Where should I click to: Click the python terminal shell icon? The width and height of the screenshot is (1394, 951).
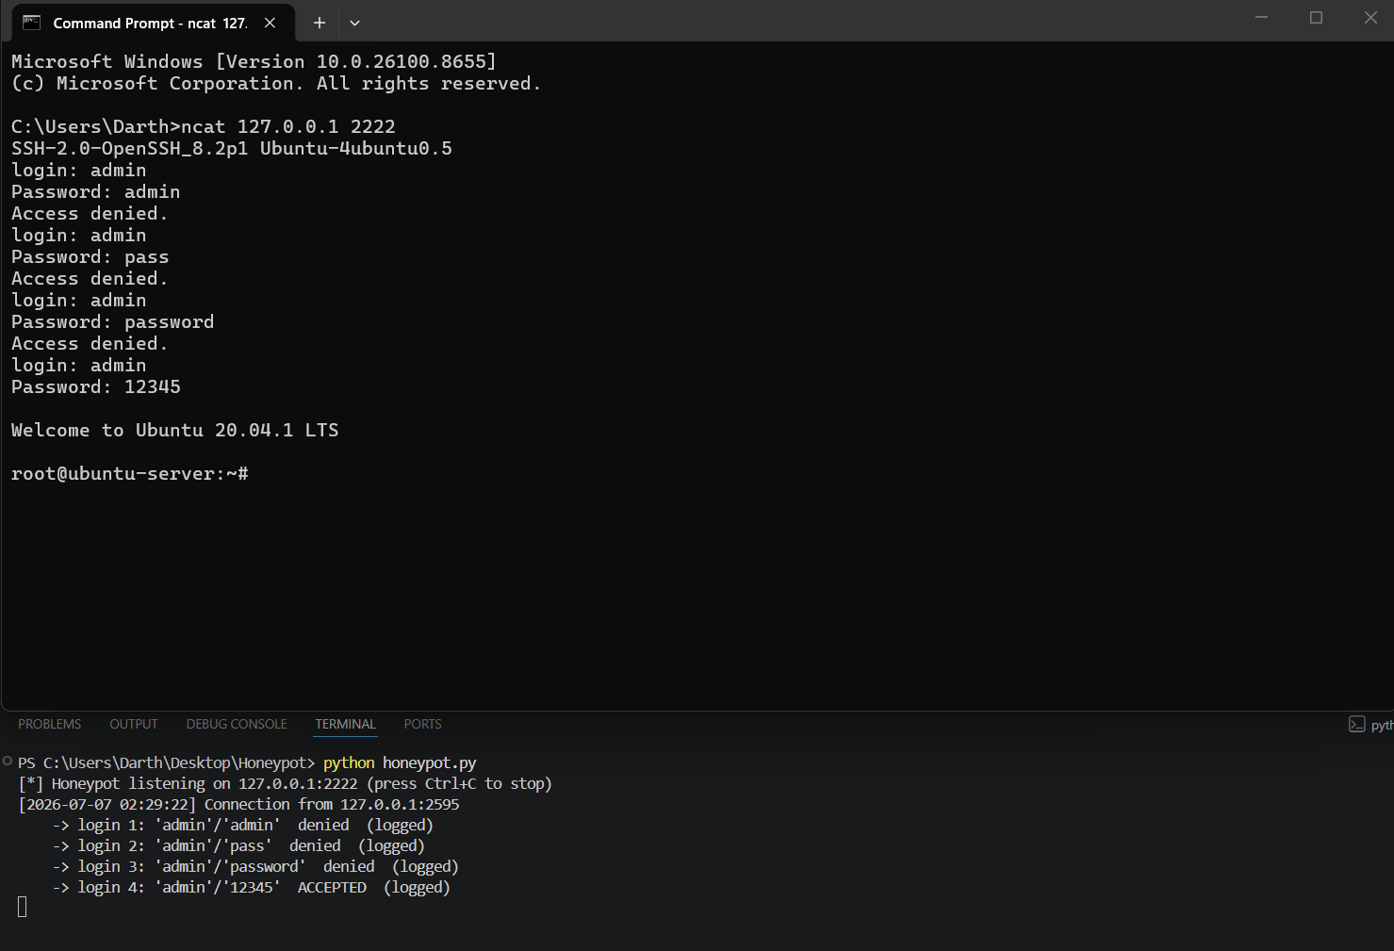click(x=1357, y=724)
